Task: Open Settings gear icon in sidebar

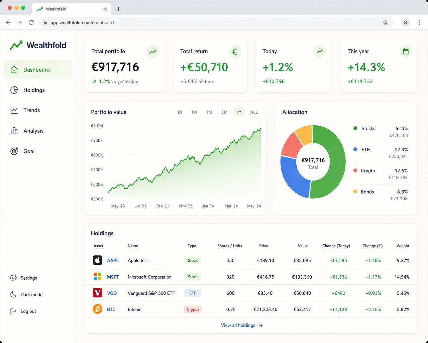Action: 13,278
